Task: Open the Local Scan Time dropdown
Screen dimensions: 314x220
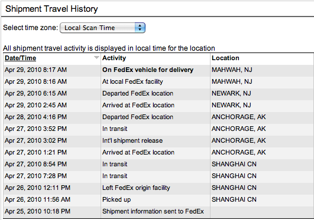Action: click(102, 28)
